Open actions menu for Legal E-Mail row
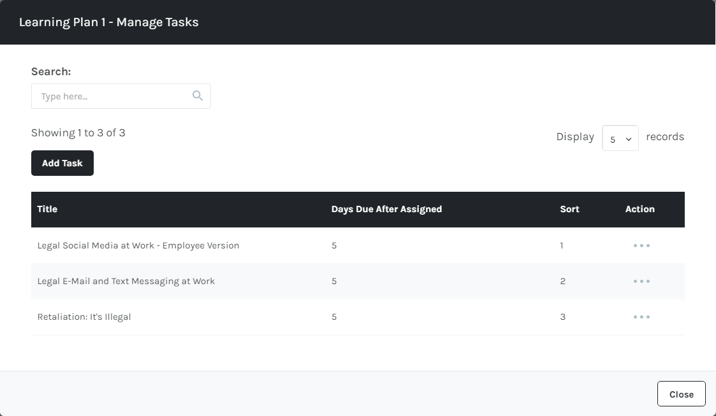This screenshot has height=416, width=716. click(x=641, y=281)
